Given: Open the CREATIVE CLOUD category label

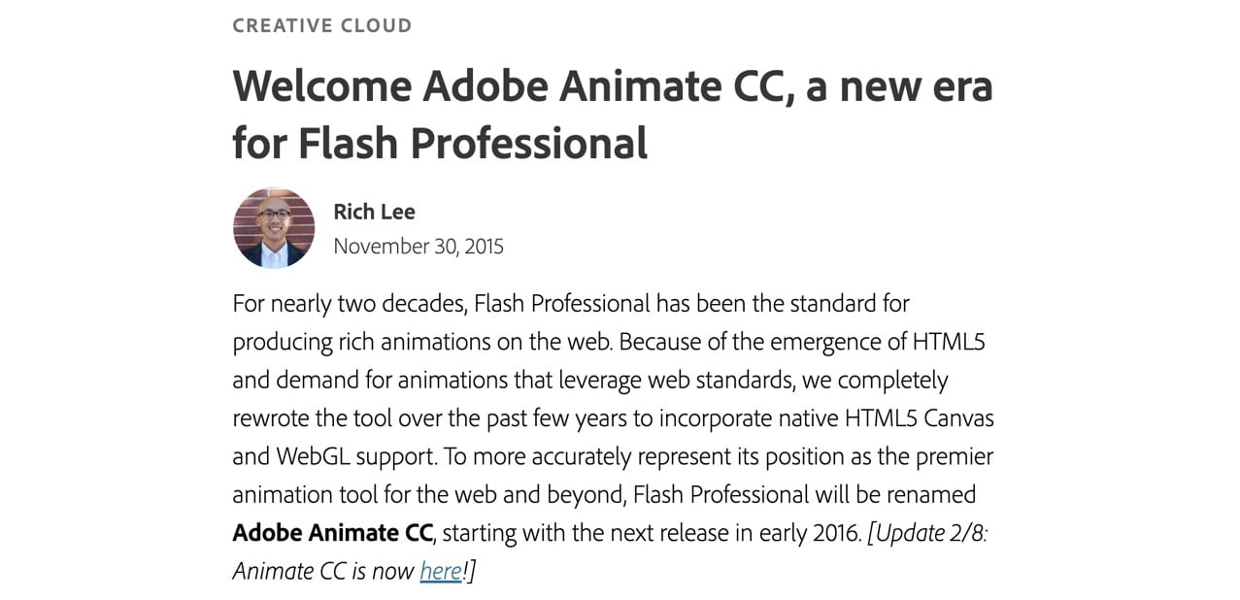Looking at the screenshot, I should 322,25.
